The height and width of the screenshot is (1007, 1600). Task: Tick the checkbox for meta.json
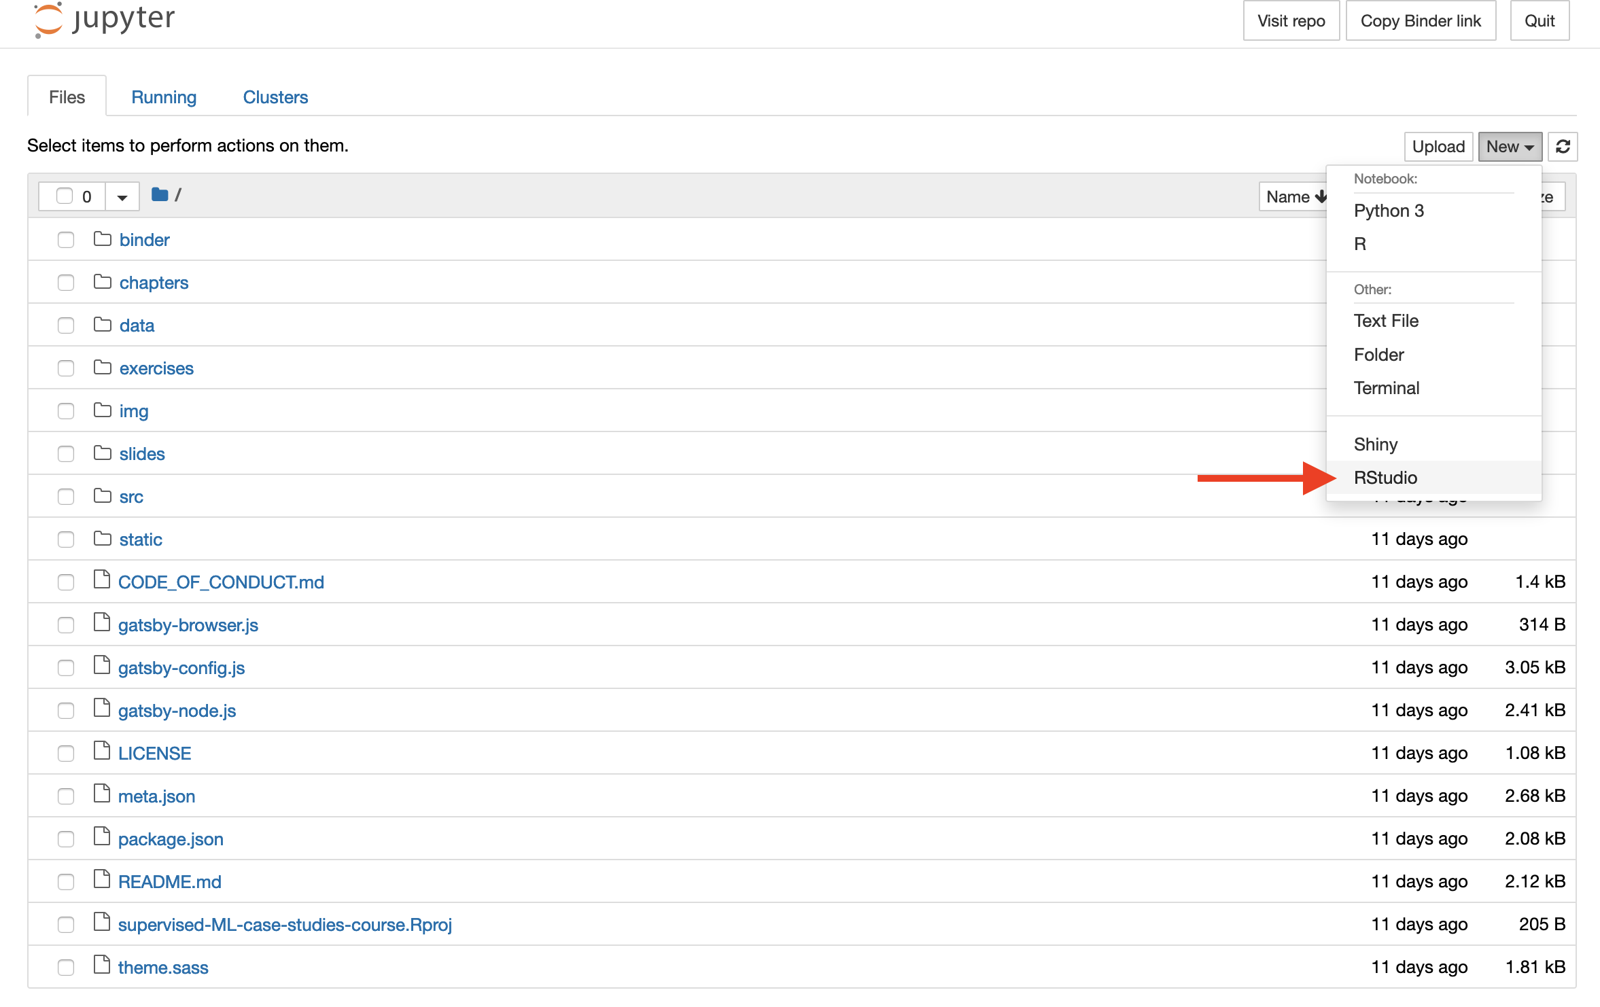click(66, 796)
